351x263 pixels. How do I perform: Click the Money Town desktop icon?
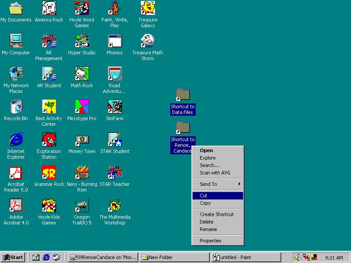tap(82, 139)
